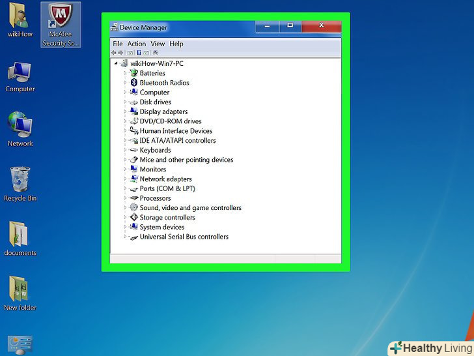Open McAfee Security Scan desktop shortcut

tap(61, 24)
